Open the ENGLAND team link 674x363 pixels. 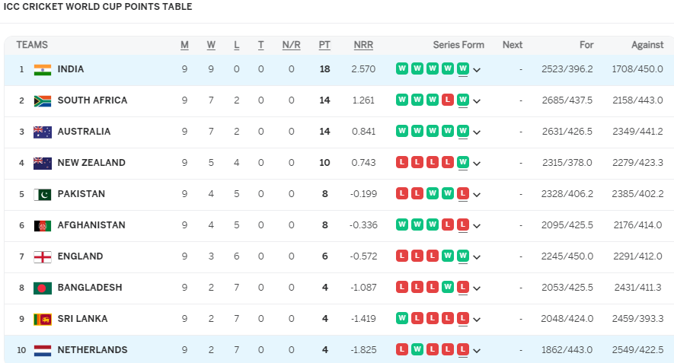coord(81,256)
